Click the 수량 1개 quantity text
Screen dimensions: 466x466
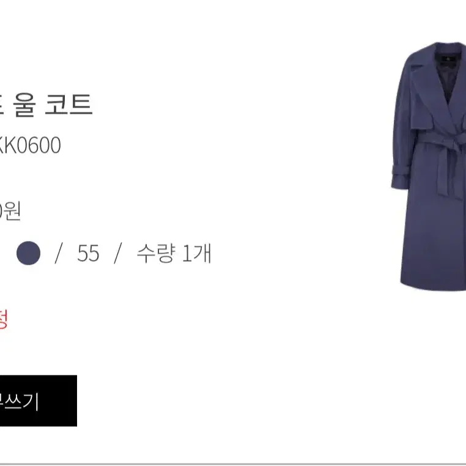[174, 253]
